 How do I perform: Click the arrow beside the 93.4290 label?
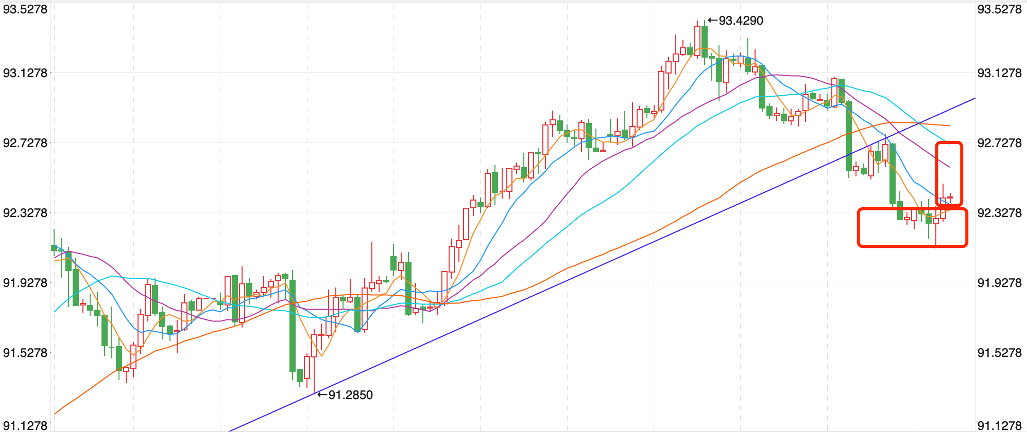coord(713,21)
